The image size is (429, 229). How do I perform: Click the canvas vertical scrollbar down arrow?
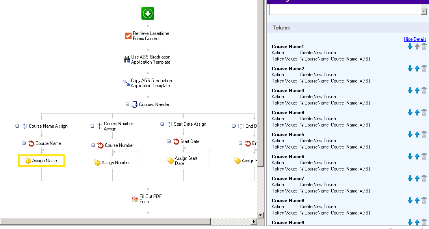pyautogui.click(x=260, y=215)
